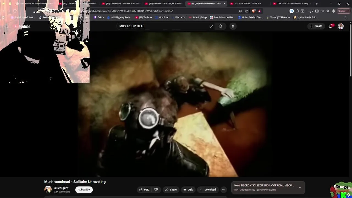Image resolution: width=352 pixels, height=198 pixels.
Task: Mute audio on the Mushroomhead tab speaker icon
Action: coord(193,4)
